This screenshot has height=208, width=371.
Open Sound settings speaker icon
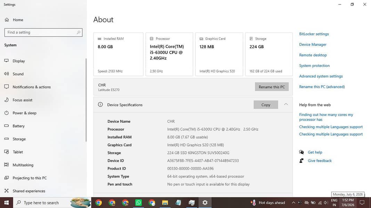pos(6,74)
